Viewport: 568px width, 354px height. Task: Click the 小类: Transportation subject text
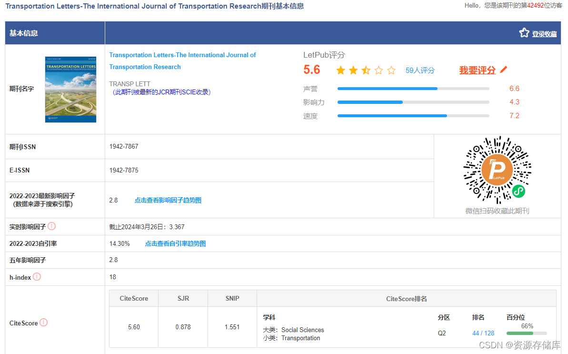tap(291, 338)
